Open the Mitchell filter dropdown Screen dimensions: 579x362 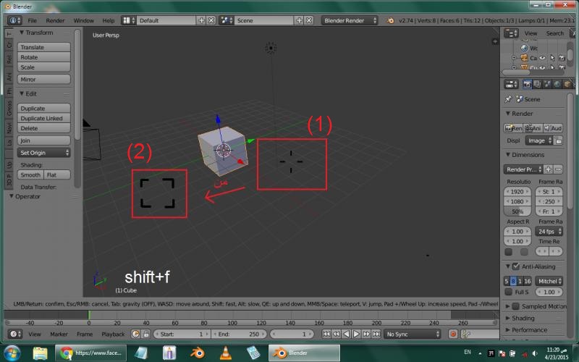pyautogui.click(x=549, y=281)
